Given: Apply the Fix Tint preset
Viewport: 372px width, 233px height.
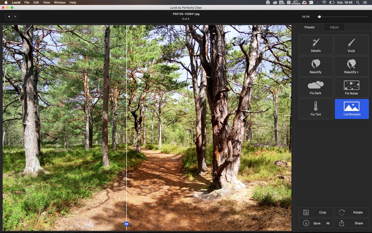Looking at the screenshot, I should (316, 109).
